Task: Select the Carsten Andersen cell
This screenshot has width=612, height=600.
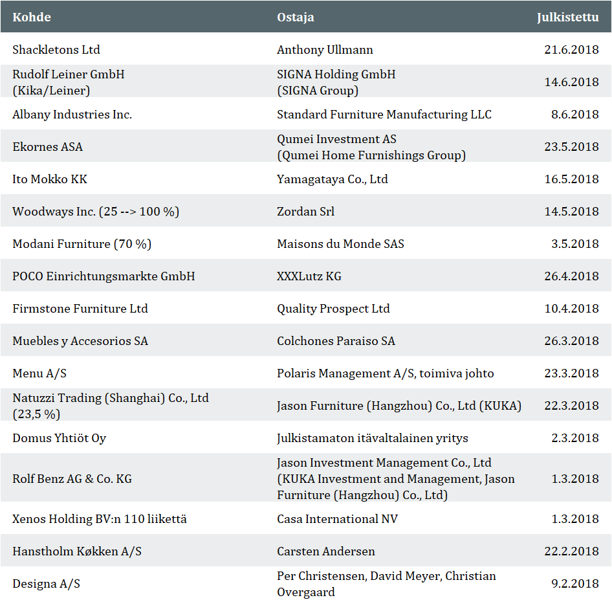Action: tap(326, 551)
